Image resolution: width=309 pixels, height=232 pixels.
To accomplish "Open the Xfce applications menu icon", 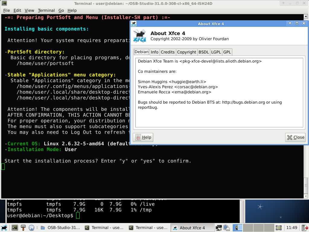I will [x=4, y=228].
